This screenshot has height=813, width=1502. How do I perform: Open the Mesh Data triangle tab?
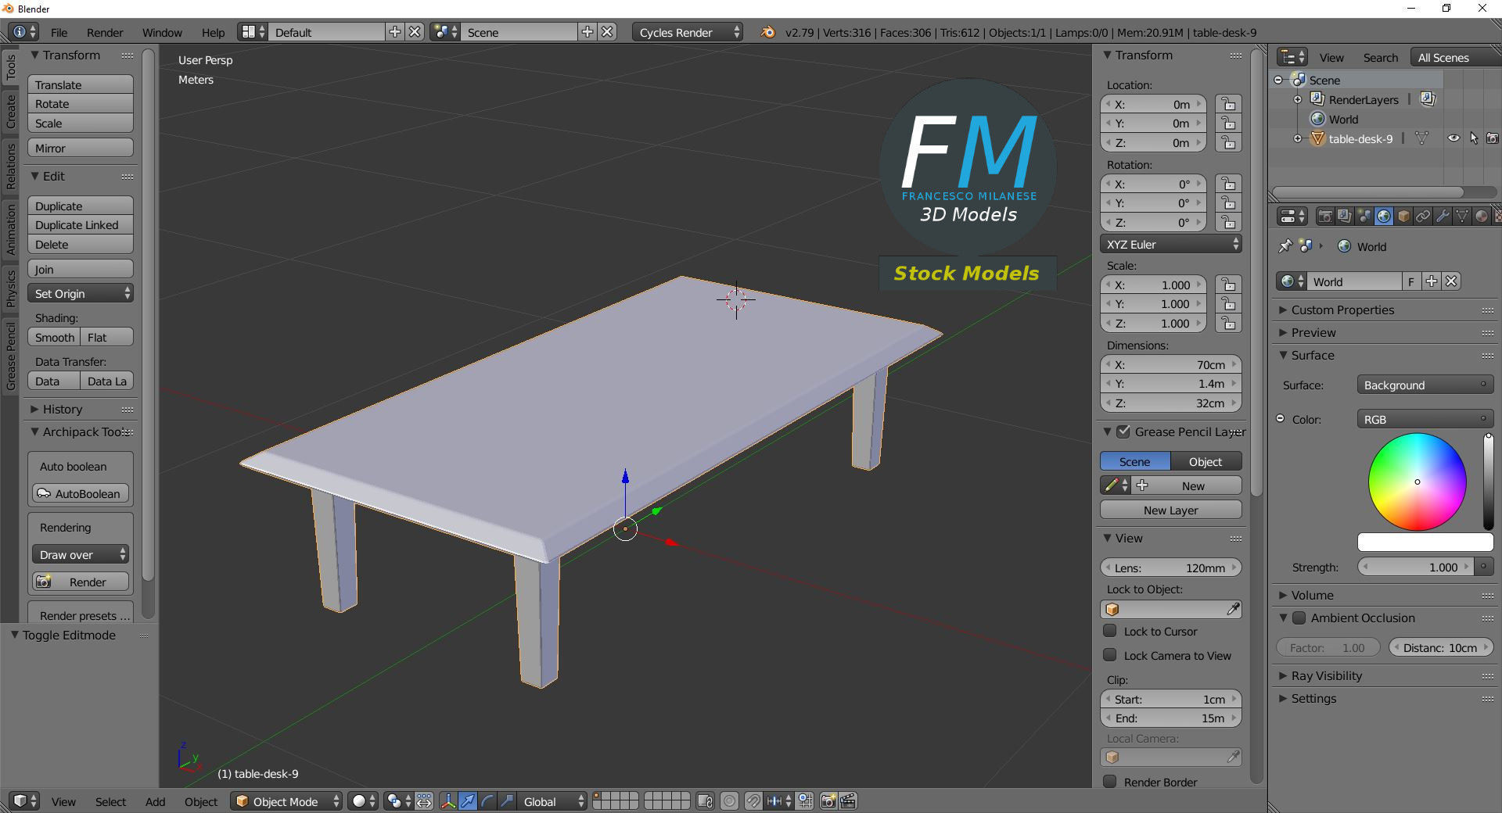[x=1461, y=217]
